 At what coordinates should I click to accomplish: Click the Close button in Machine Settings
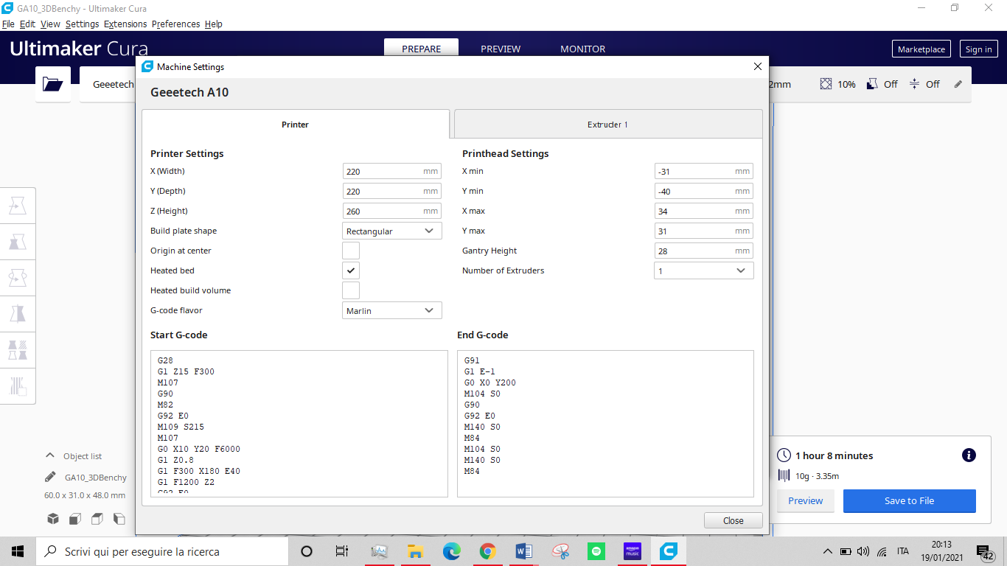[x=734, y=520]
